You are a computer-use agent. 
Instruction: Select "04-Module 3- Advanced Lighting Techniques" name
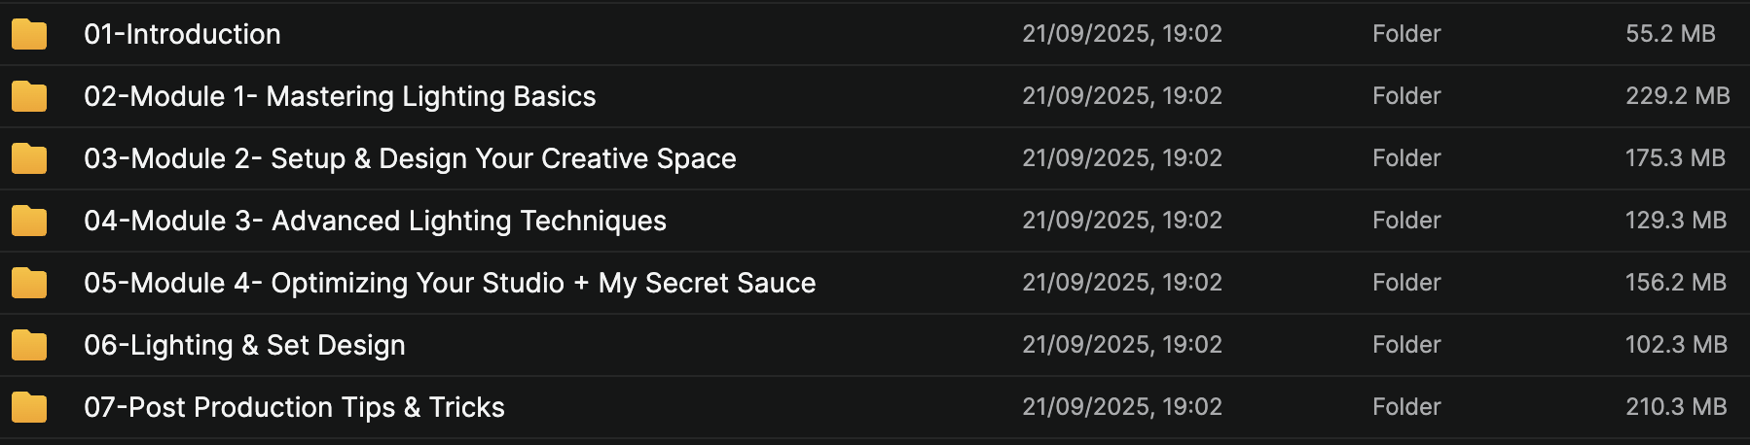(x=375, y=221)
